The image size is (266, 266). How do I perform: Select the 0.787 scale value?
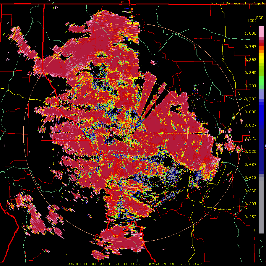coord(250,86)
